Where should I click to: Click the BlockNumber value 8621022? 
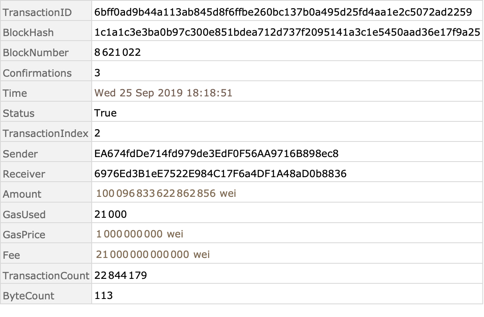point(118,52)
